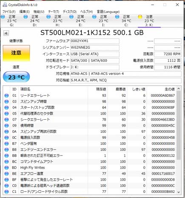This screenshot has height=198, width=185.
Task: Click the 対応機能 S.M.A.R.T., APM, NCQ field
Action: [126, 80]
